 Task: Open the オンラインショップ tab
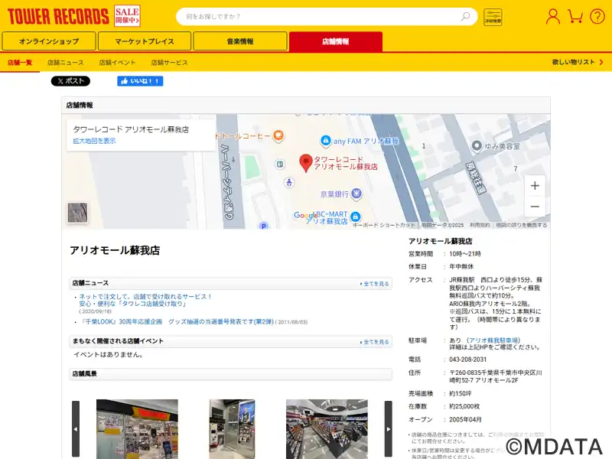tap(49, 41)
